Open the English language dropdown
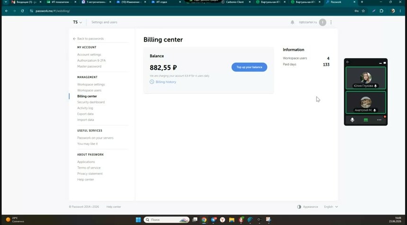407x225 pixels. click(x=331, y=207)
